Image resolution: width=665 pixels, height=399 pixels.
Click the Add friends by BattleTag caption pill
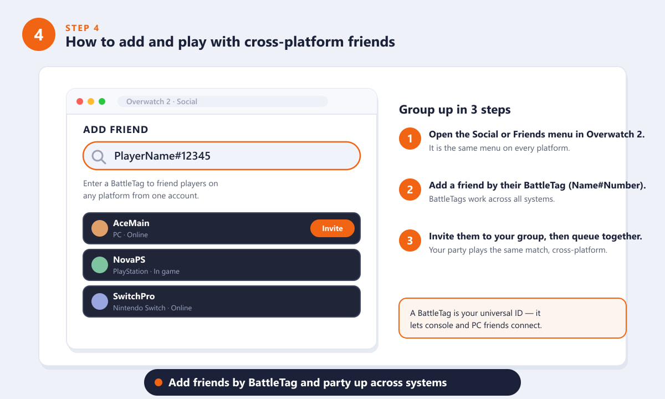(x=332, y=382)
